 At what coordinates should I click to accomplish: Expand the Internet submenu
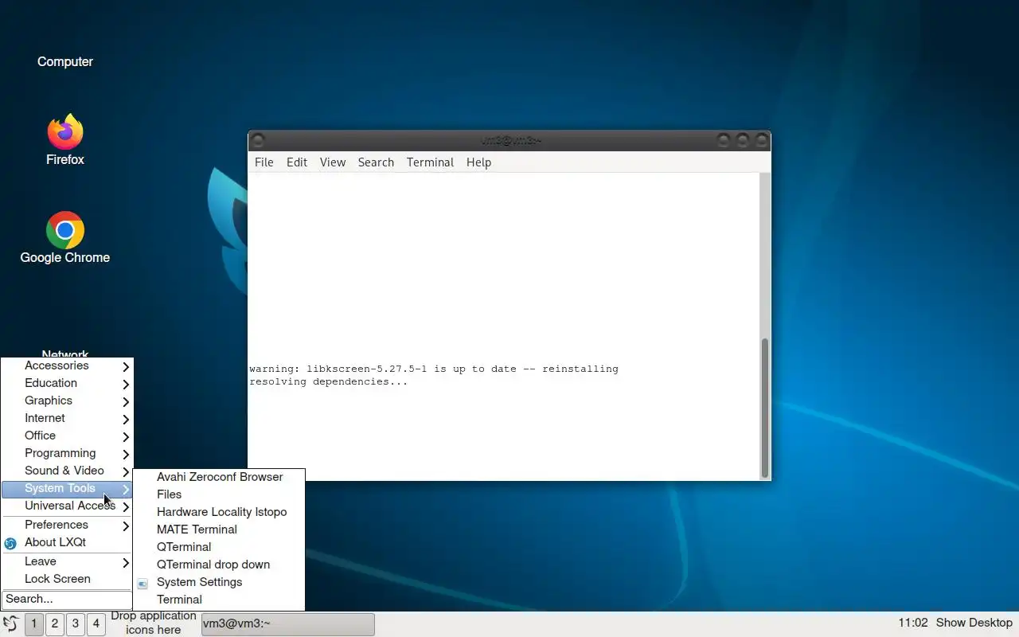coord(67,418)
